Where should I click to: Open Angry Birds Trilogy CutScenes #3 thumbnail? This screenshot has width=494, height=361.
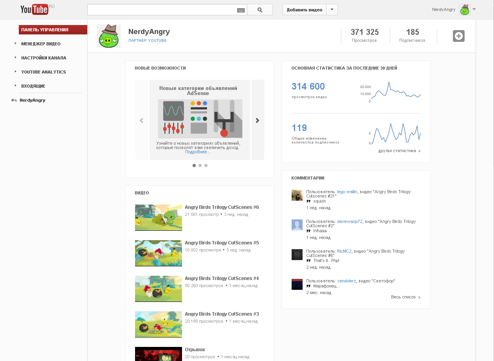tap(159, 324)
